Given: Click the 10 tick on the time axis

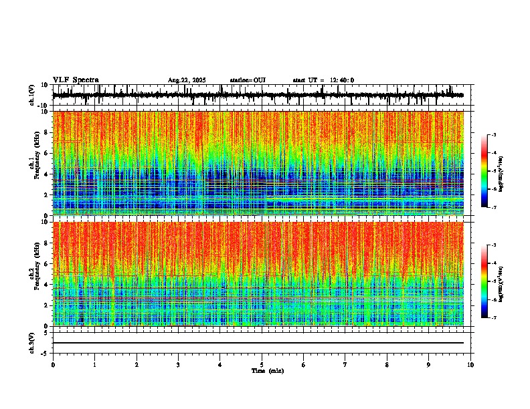Looking at the screenshot, I should coord(470,365).
